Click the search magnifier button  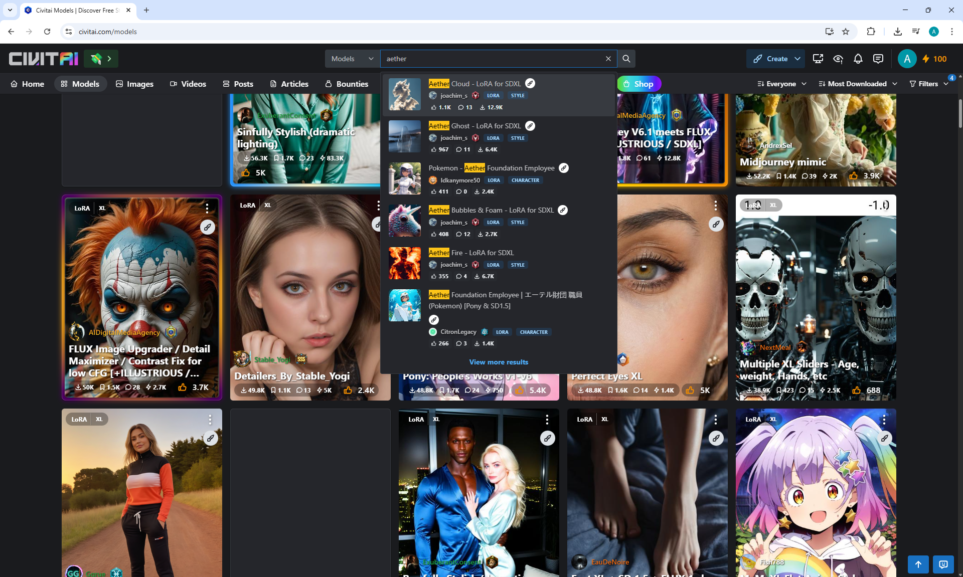click(x=626, y=59)
